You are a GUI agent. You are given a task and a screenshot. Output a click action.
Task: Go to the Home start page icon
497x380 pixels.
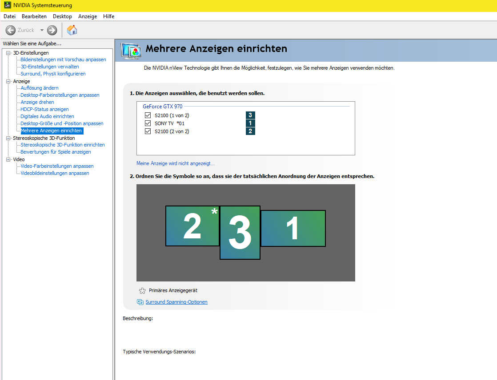pyautogui.click(x=72, y=30)
